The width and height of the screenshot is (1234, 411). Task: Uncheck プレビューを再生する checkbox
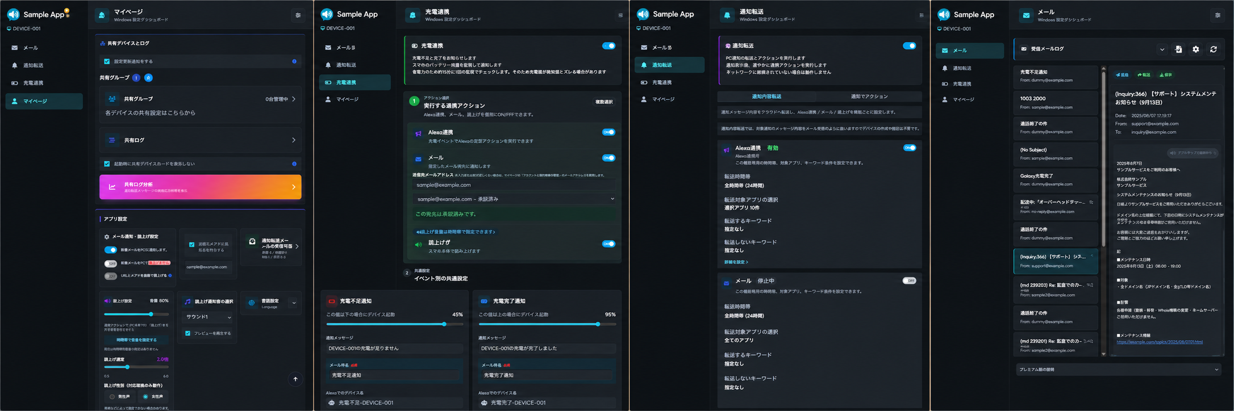click(187, 333)
